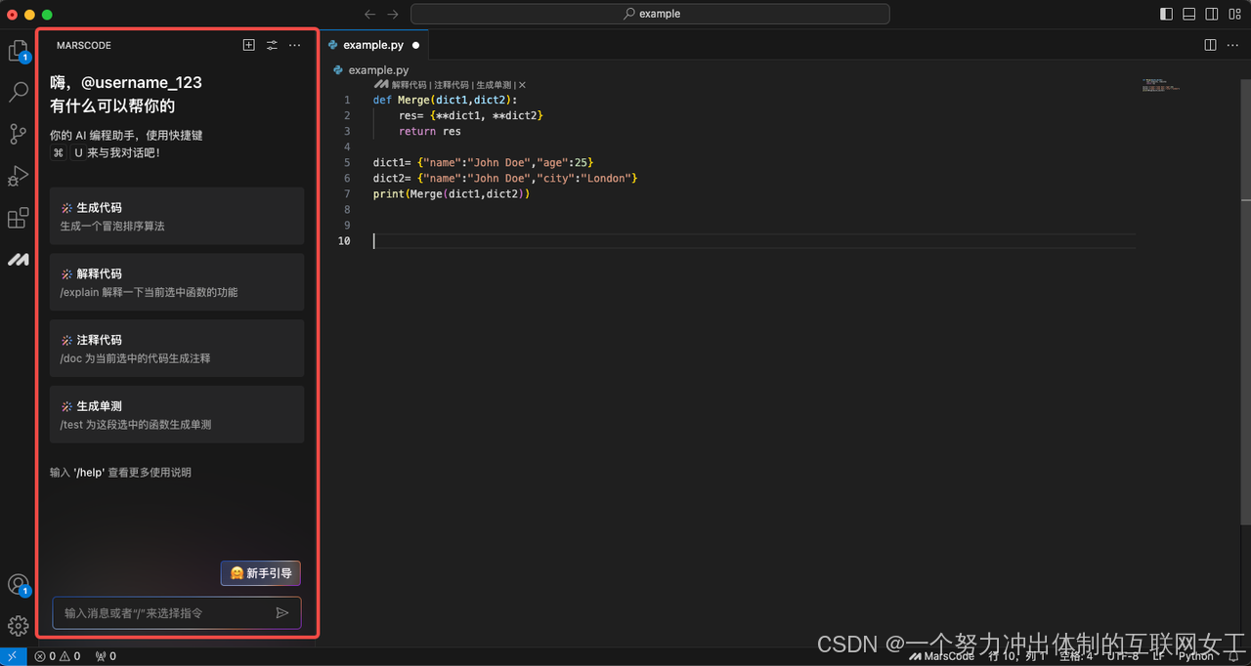Open the Accounts menu icon
The image size is (1251, 666).
coord(18,585)
